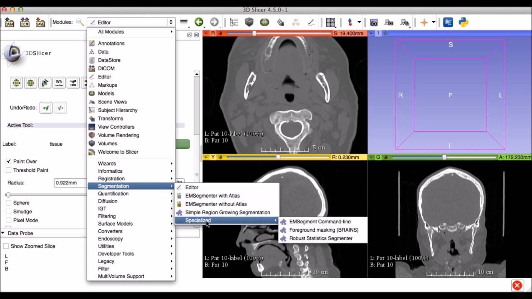
Task: Open Editor pencil toolbar icon
Action: coord(311,22)
